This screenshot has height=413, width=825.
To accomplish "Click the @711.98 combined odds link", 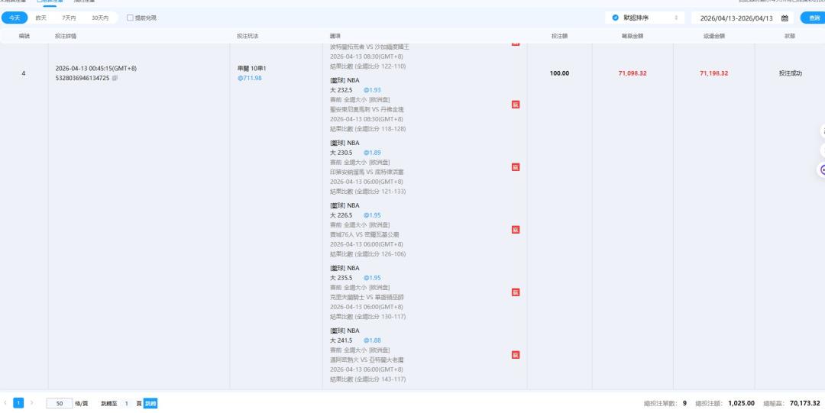I will pyautogui.click(x=250, y=78).
